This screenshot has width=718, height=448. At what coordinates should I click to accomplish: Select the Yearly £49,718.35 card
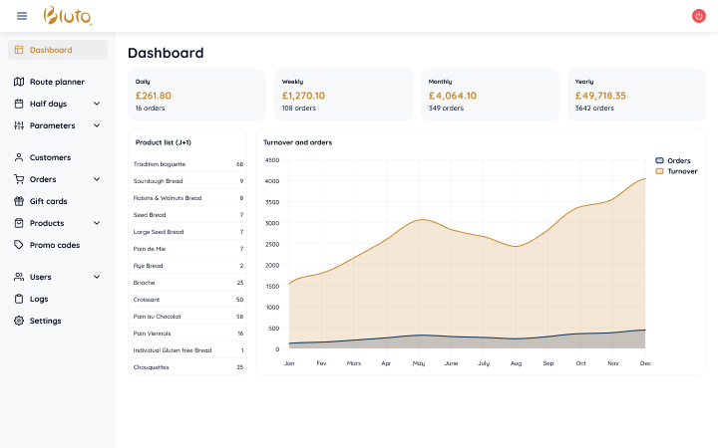[x=636, y=96]
